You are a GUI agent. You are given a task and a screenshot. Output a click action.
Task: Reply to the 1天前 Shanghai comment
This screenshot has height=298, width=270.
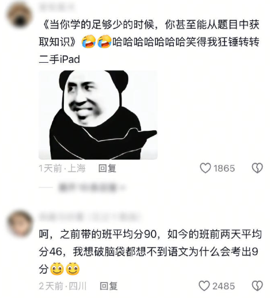coord(107,168)
